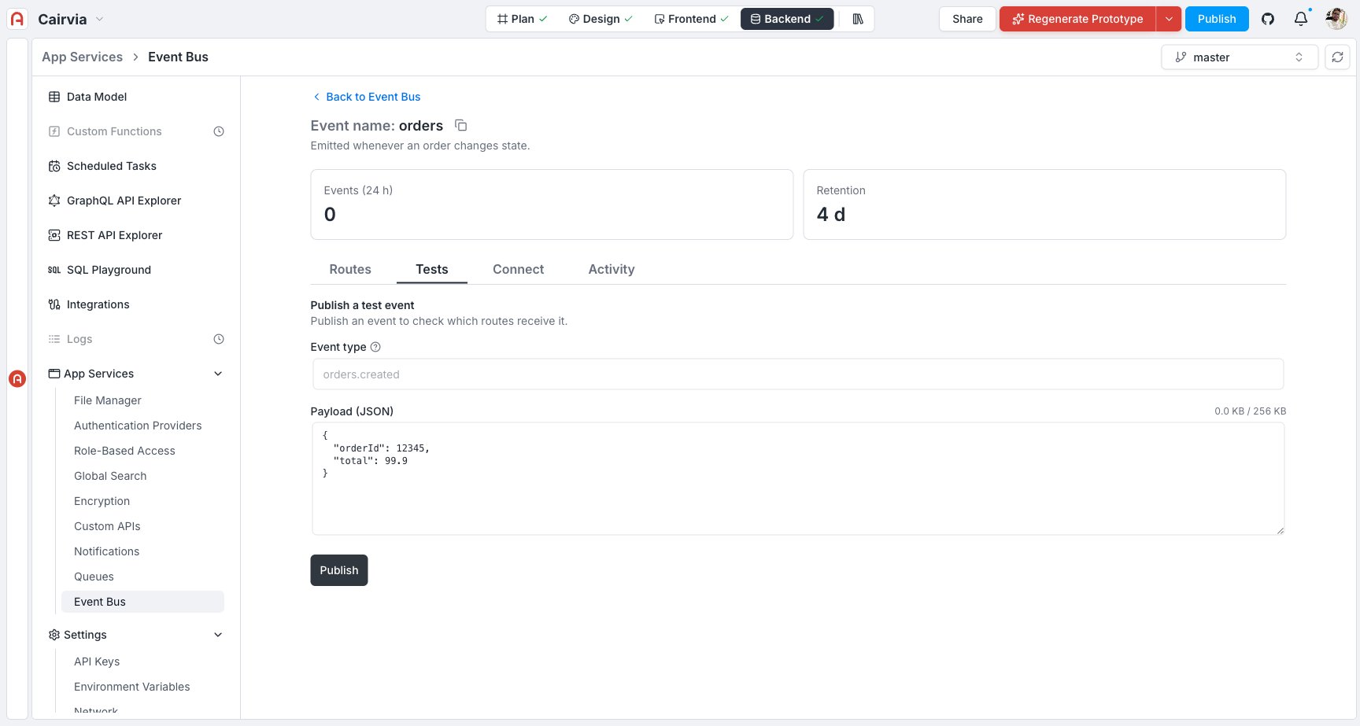Click the Event type help icon
1360x726 pixels.
coord(375,347)
